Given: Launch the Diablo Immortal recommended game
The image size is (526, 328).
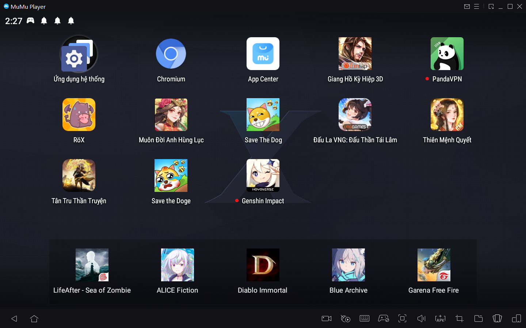Looking at the screenshot, I should click(x=263, y=265).
